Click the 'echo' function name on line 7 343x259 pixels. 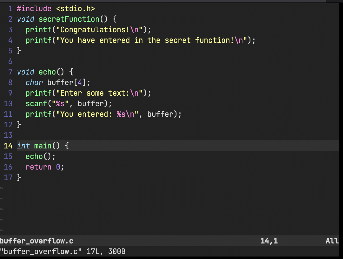tap(47, 72)
